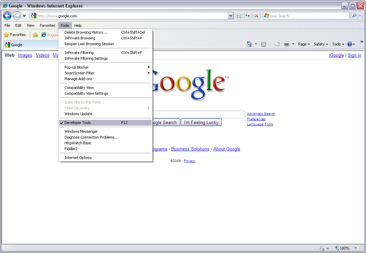This screenshot has height=253, width=366.
Task: Click the Back navigation arrow
Action: coord(7,16)
